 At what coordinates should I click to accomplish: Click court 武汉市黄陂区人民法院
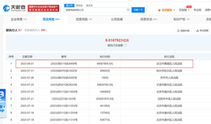(169, 64)
